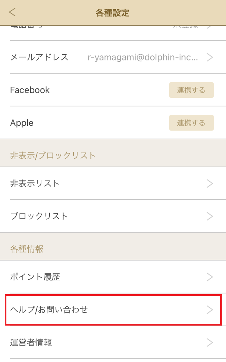Open ヘルプ/お問い合わせ page
Image resolution: width=226 pixels, height=362 pixels.
pos(113,310)
